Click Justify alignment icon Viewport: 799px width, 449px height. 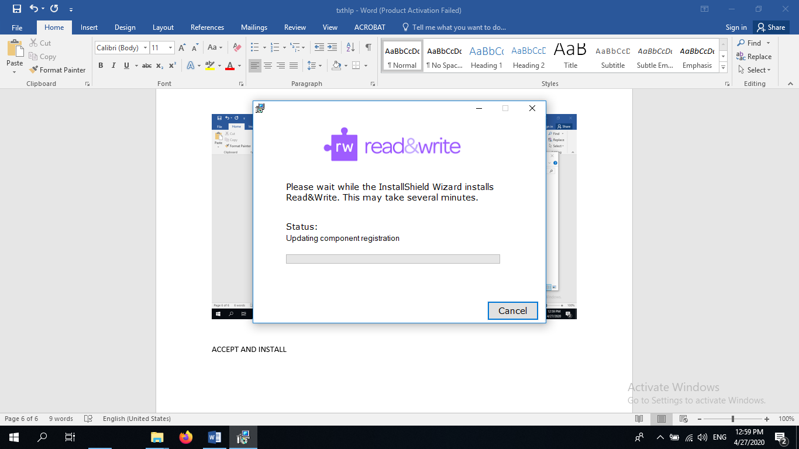294,65
